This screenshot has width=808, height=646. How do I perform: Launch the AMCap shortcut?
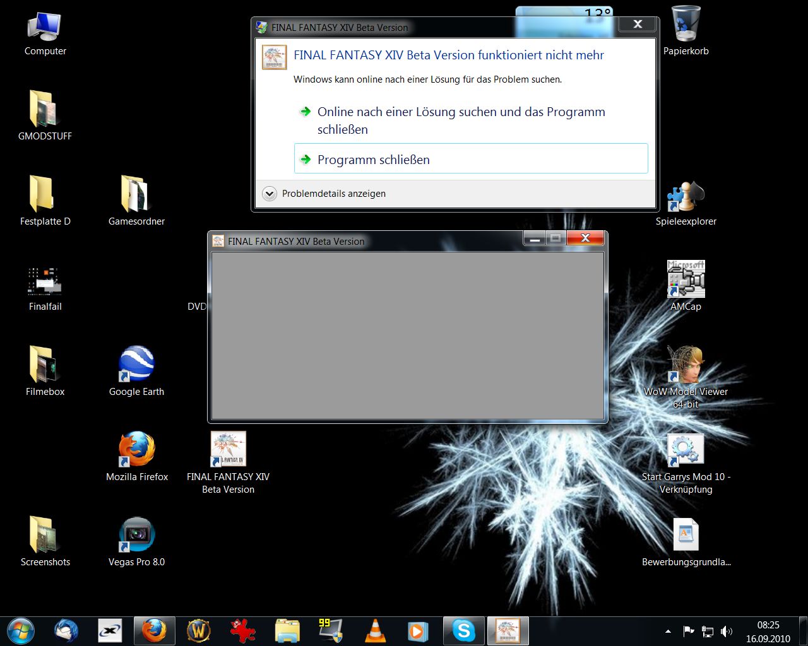pos(686,286)
